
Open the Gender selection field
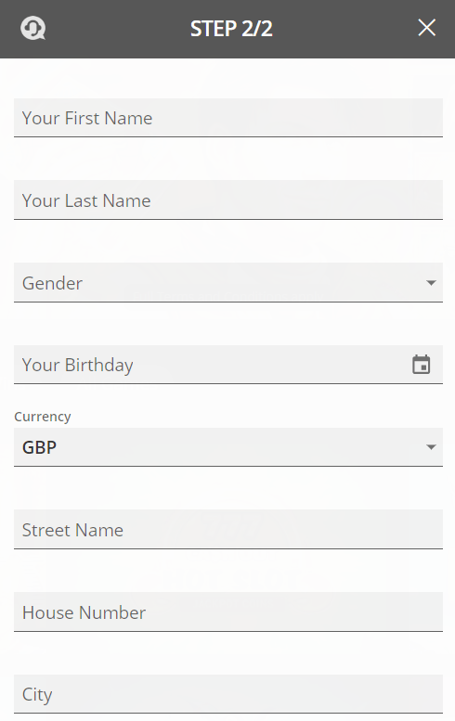pos(228,282)
